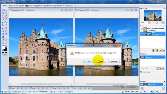Image resolution: width=167 pixels, height=94 pixels.
Task: Click the checkmark button in Каналы panel
Action: [164, 88]
